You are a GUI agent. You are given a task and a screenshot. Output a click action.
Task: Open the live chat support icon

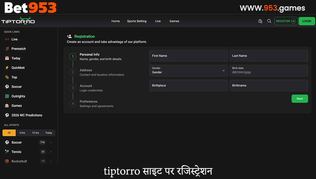[260, 21]
